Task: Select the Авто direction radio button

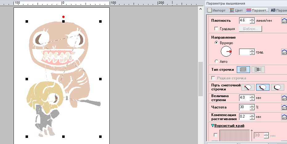Action: tap(216, 61)
